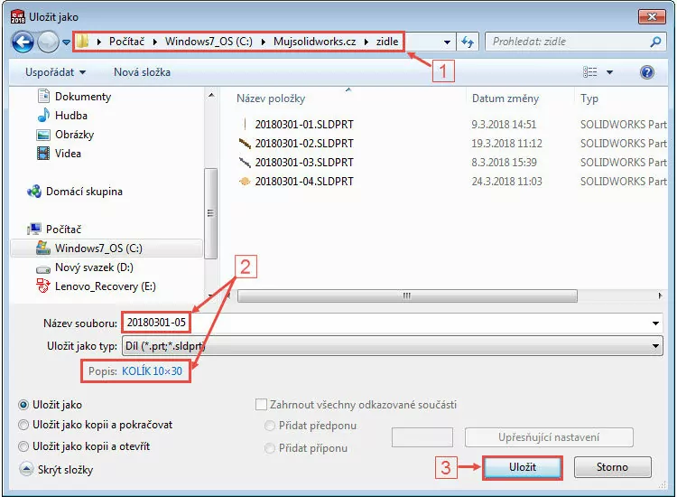Click the Nový svazek drive icon
Viewport: 677px width, 497px height.
43,269
